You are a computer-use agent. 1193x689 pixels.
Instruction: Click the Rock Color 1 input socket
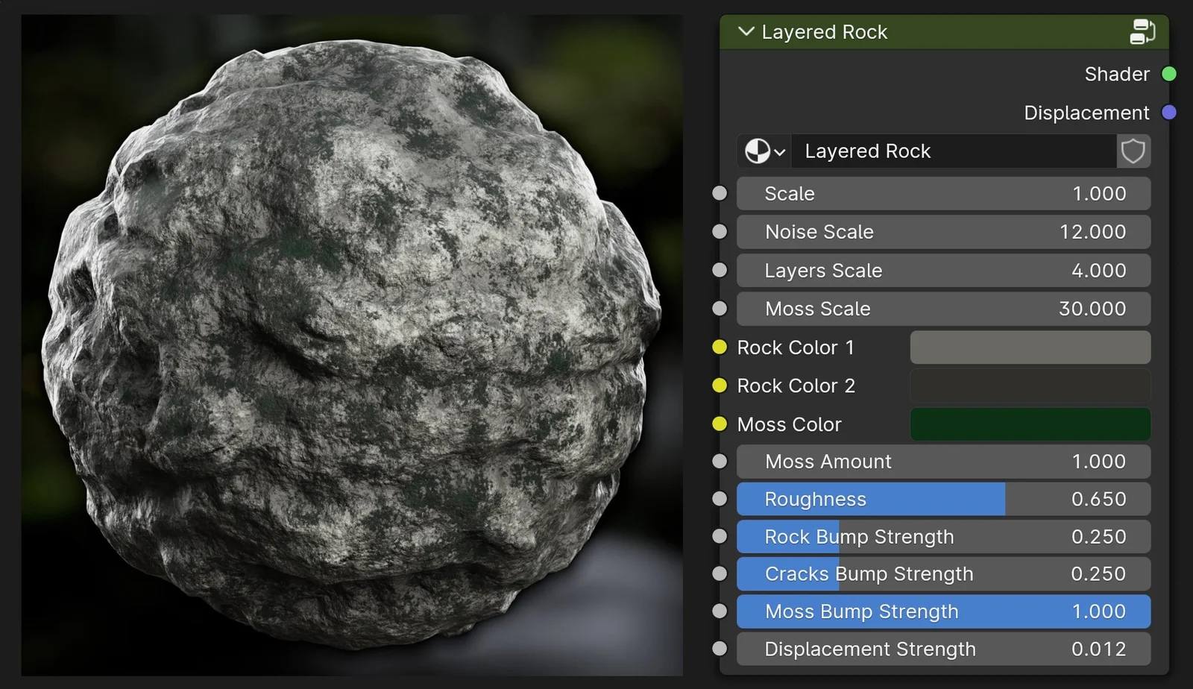(x=720, y=347)
